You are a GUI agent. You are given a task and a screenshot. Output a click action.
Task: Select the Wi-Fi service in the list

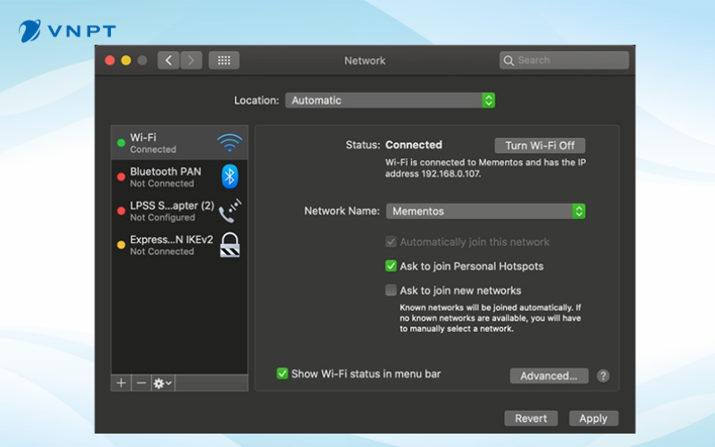pos(180,143)
